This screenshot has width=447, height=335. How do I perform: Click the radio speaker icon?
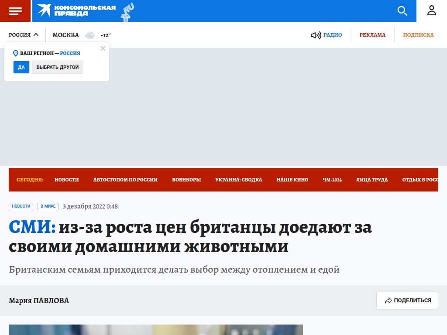point(315,35)
